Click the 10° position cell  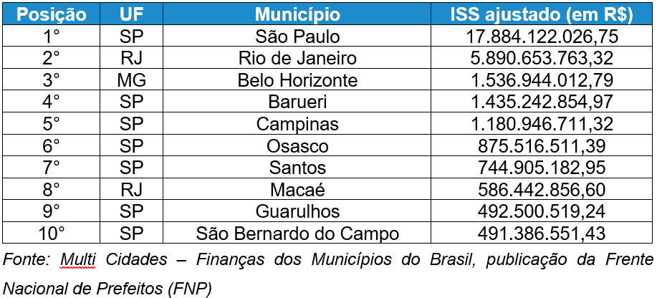tap(51, 234)
